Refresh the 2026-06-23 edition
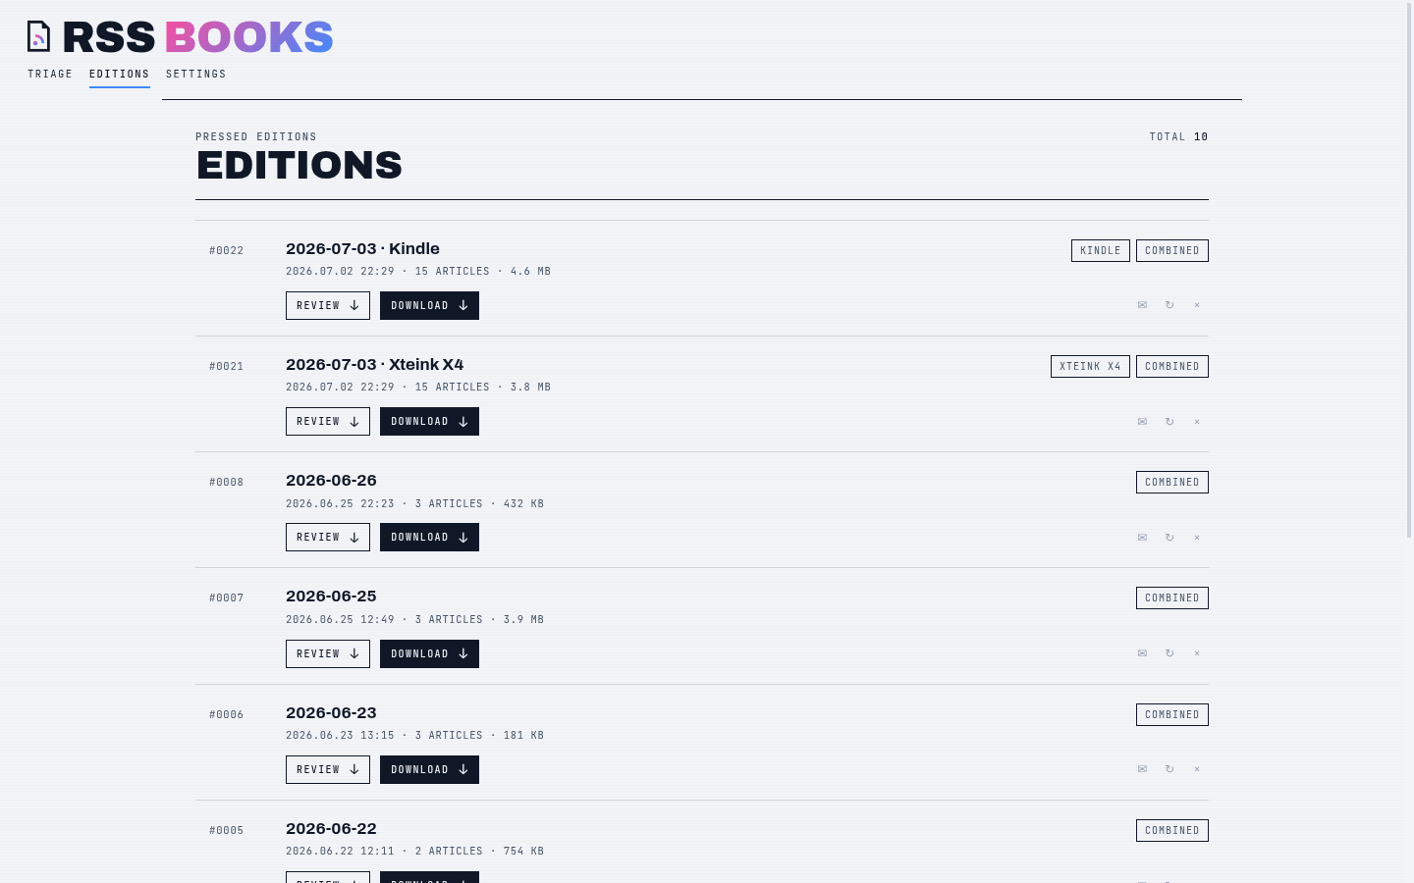1414x883 pixels. 1169,769
